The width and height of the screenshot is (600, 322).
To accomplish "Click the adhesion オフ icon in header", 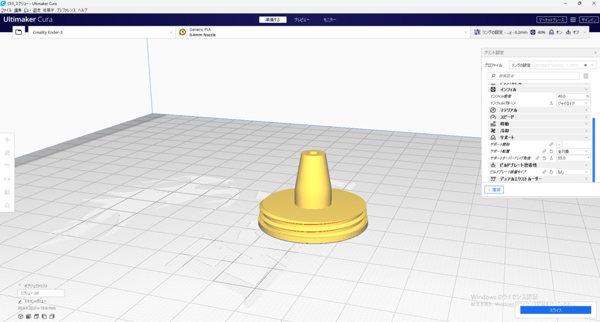I will (568, 32).
